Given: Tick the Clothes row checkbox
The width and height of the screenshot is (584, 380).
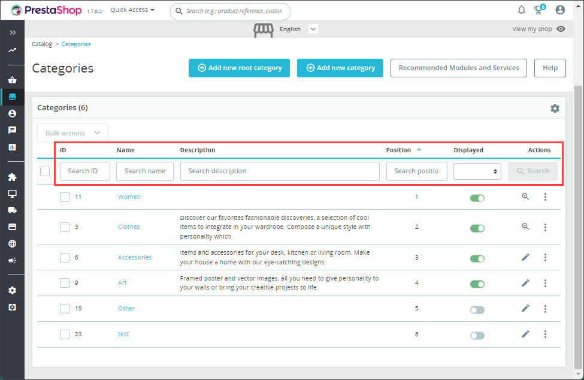Looking at the screenshot, I should click(65, 227).
